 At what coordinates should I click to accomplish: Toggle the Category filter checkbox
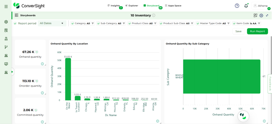click(x=72, y=23)
